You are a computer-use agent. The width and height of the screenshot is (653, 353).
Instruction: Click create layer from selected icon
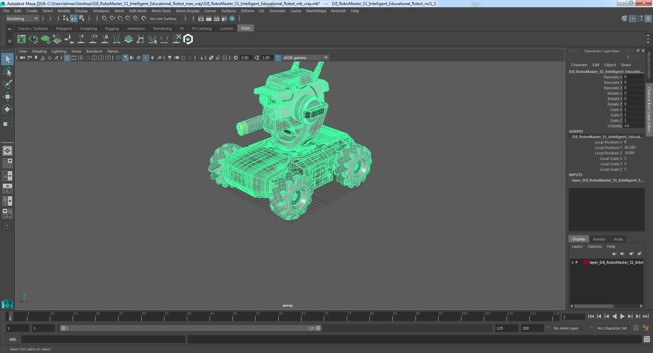(x=639, y=254)
